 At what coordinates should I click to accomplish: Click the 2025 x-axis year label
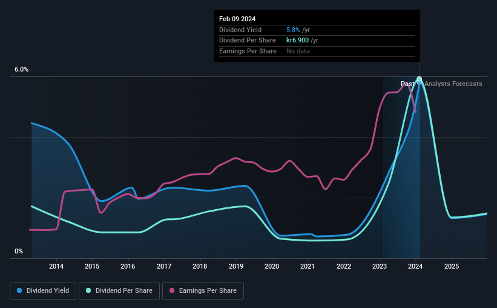(x=452, y=266)
